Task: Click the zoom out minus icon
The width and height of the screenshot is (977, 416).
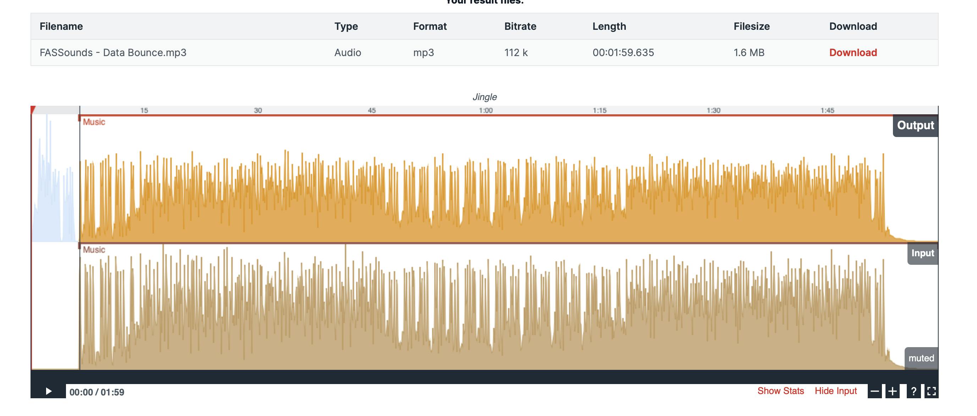Action: (874, 391)
